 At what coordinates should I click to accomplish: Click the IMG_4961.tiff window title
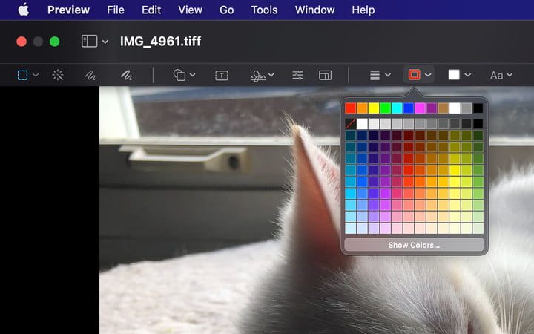[160, 42]
